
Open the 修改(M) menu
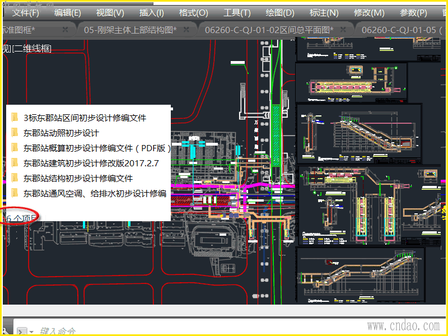[369, 13]
